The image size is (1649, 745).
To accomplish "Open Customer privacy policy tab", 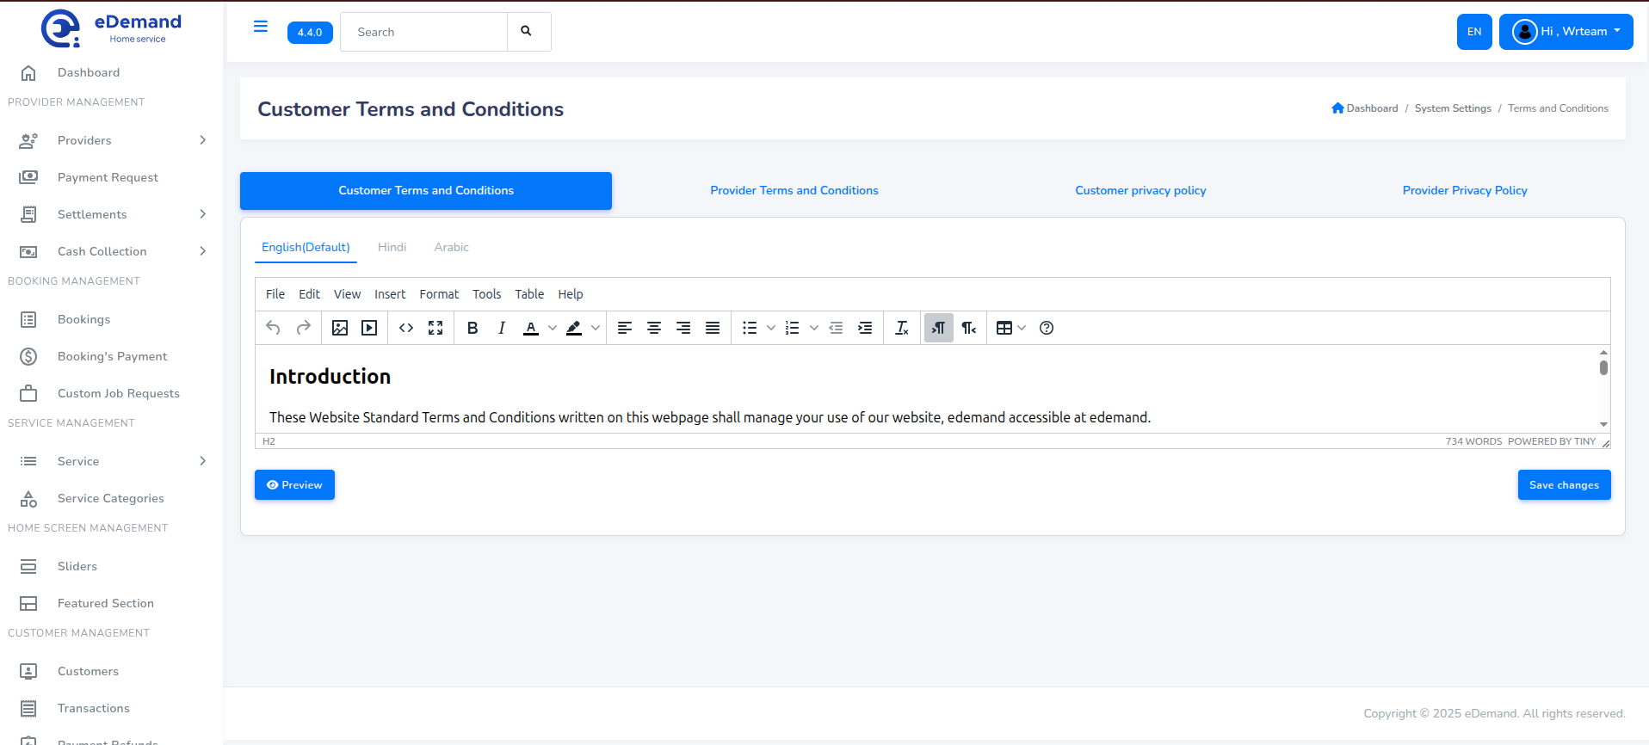I will 1140,190.
